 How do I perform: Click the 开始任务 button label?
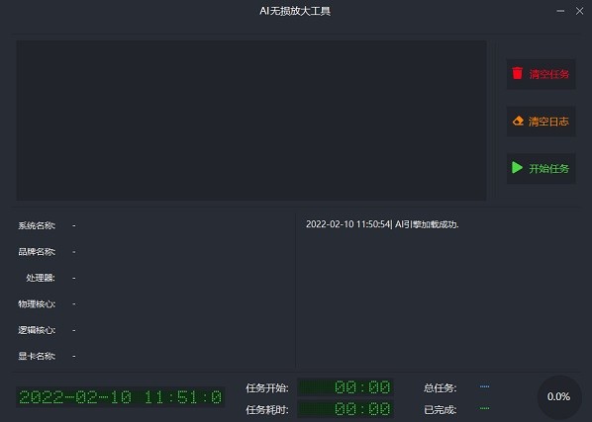pyautogui.click(x=549, y=168)
